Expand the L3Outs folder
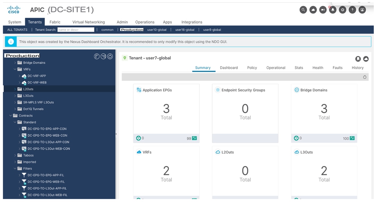376x202 pixels. coord(15,96)
